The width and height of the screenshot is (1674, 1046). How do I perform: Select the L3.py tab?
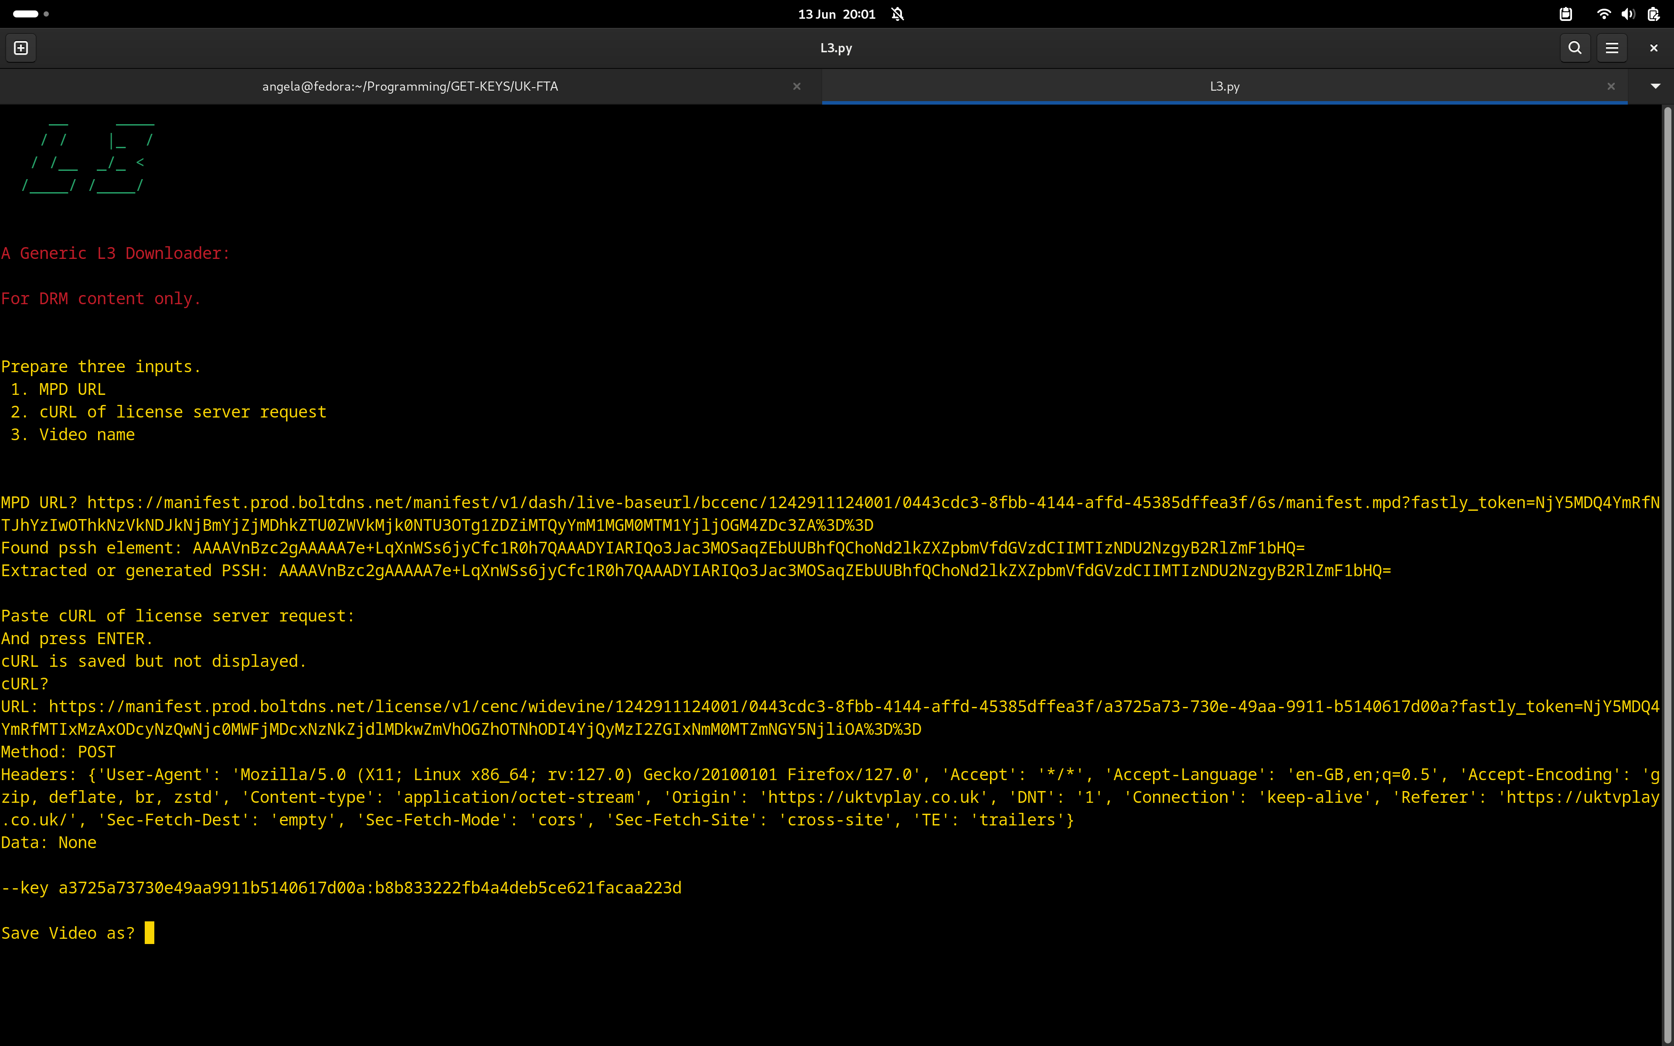[x=1225, y=86]
